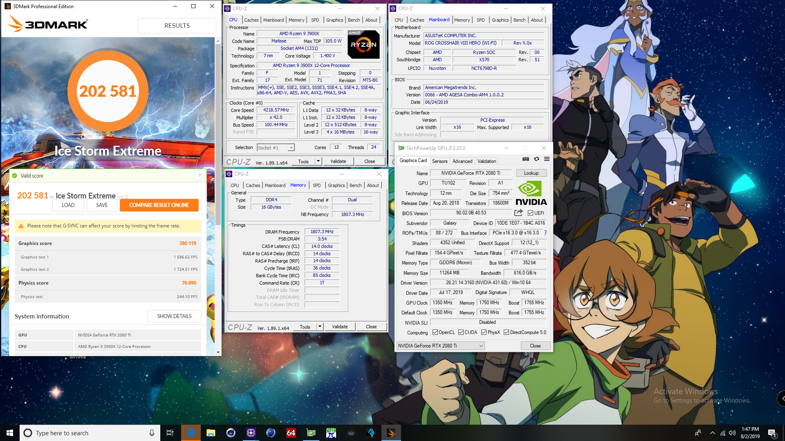Click the Cinebench sphere taskbar icon

231,433
